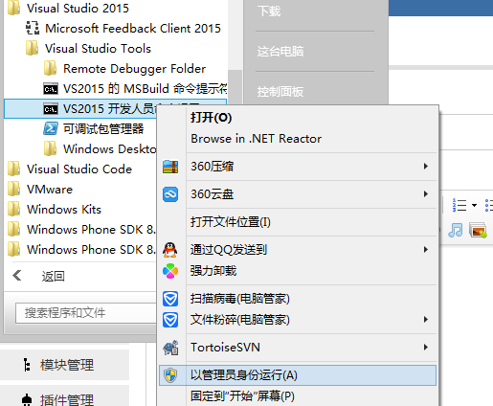Click the insert image icon
Image resolution: width=493 pixels, height=406 pixels.
478,230
